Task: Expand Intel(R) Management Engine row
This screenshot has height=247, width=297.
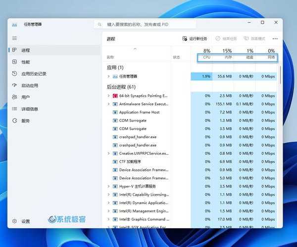Action: click(x=108, y=211)
